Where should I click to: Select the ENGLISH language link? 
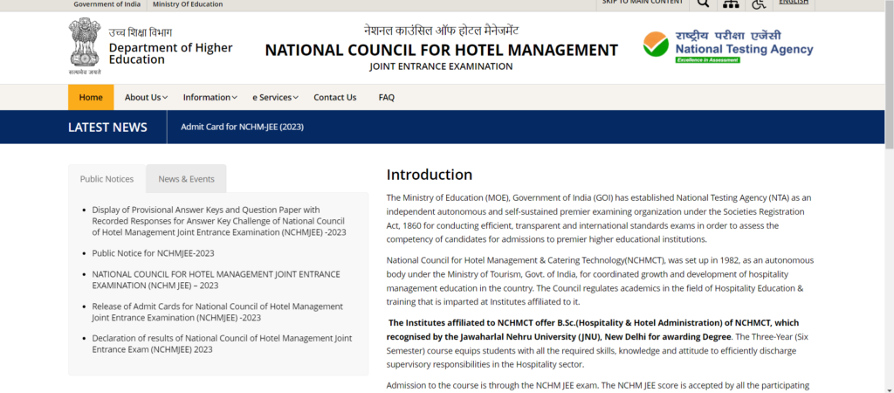pos(794,3)
